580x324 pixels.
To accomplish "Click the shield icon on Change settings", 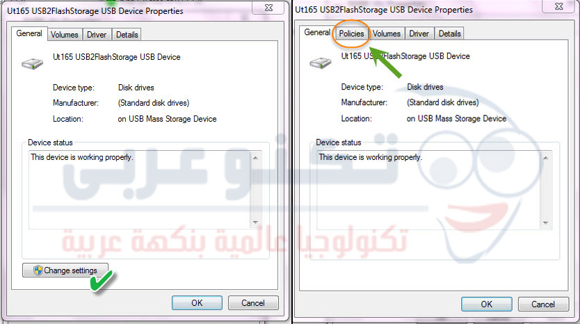I will point(38,270).
